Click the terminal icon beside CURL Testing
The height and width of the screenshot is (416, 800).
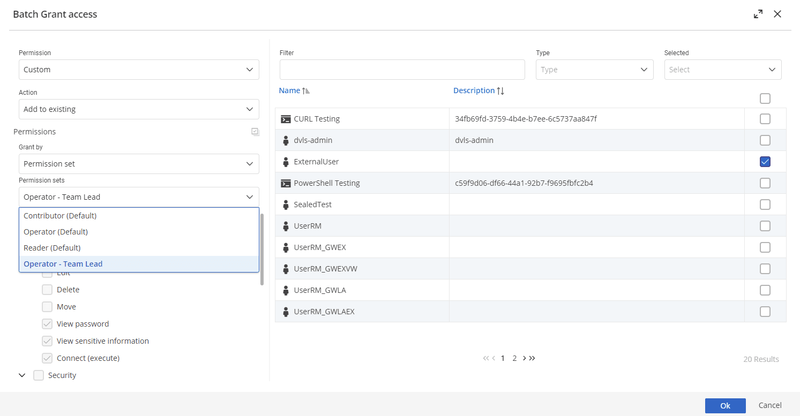click(x=285, y=118)
